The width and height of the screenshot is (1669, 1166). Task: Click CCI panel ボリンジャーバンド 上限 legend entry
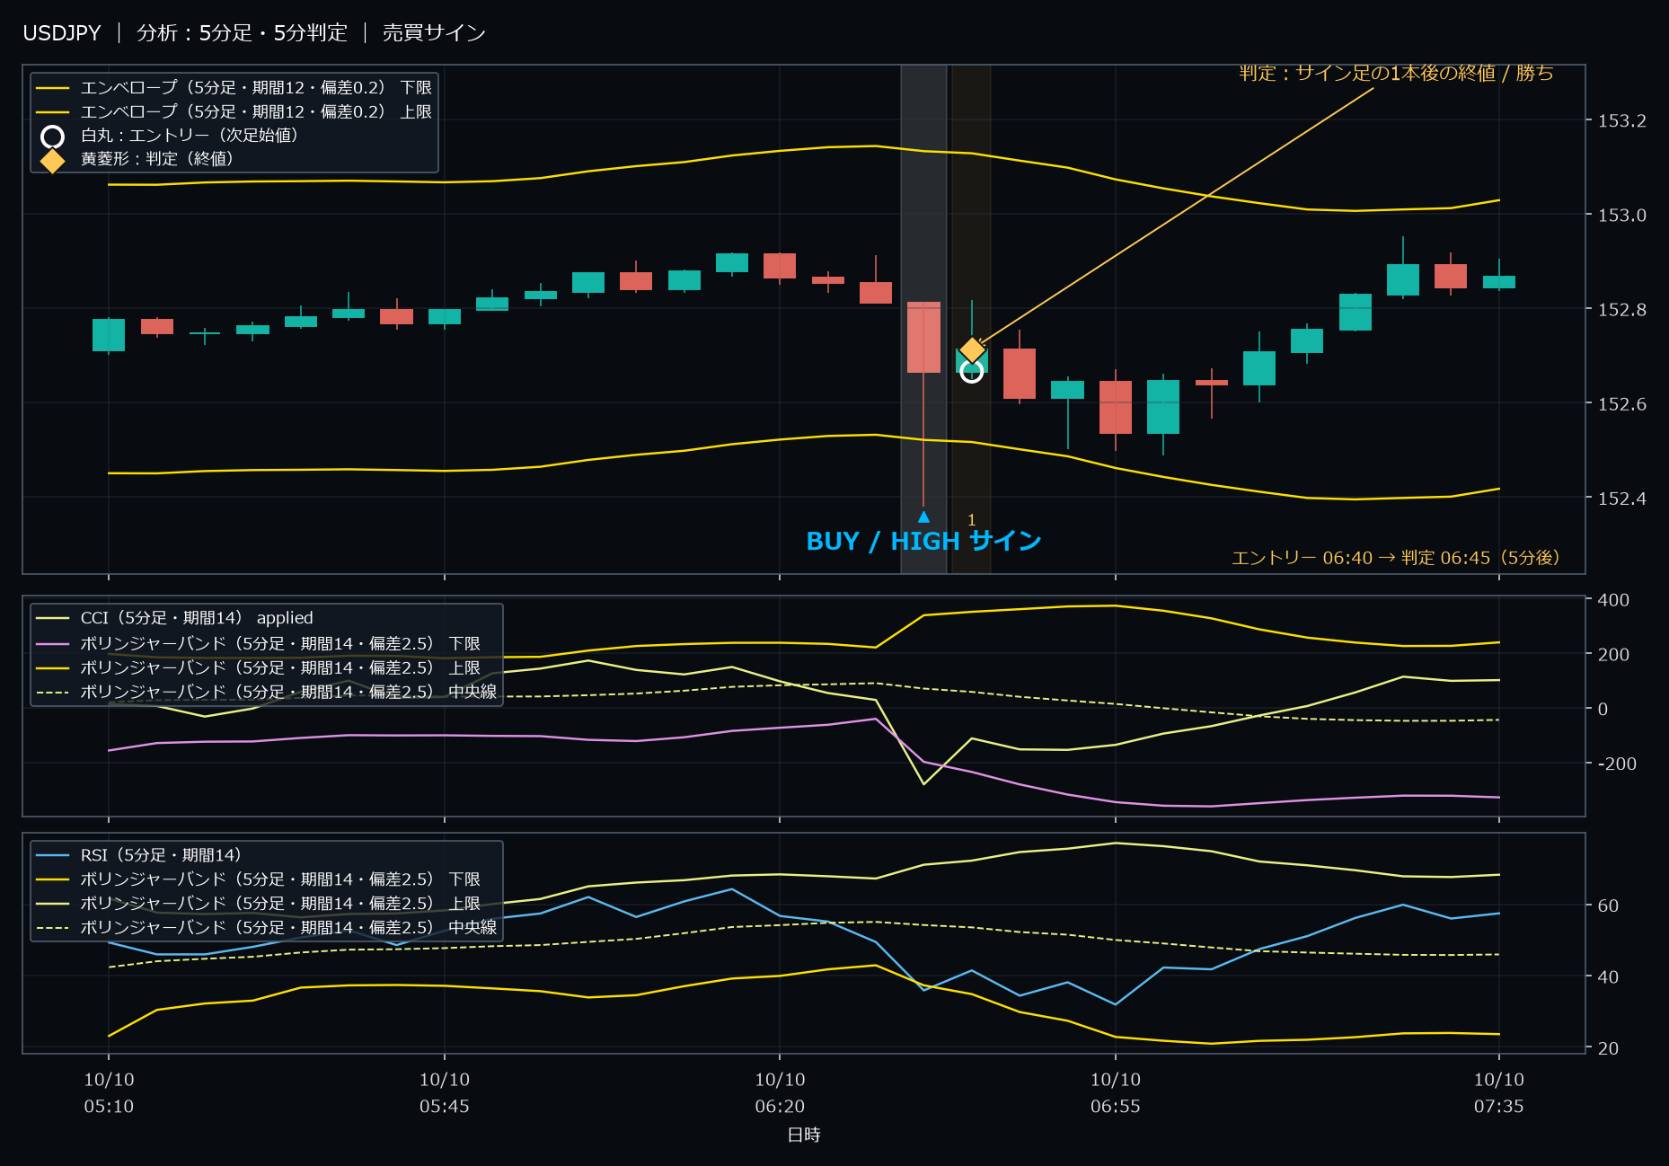258,667
